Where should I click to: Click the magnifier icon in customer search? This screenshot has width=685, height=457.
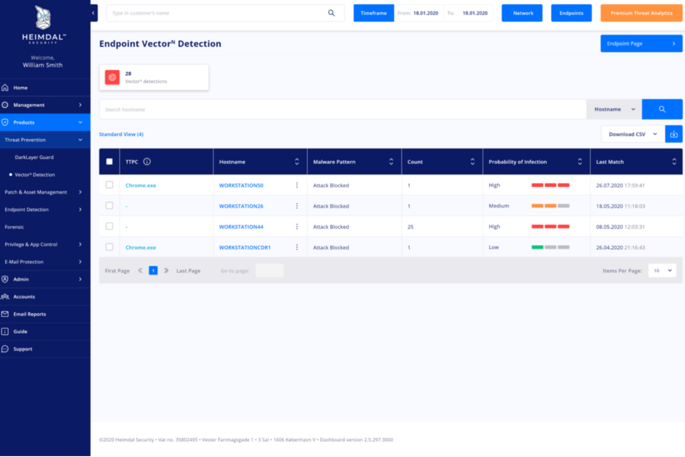click(x=331, y=13)
